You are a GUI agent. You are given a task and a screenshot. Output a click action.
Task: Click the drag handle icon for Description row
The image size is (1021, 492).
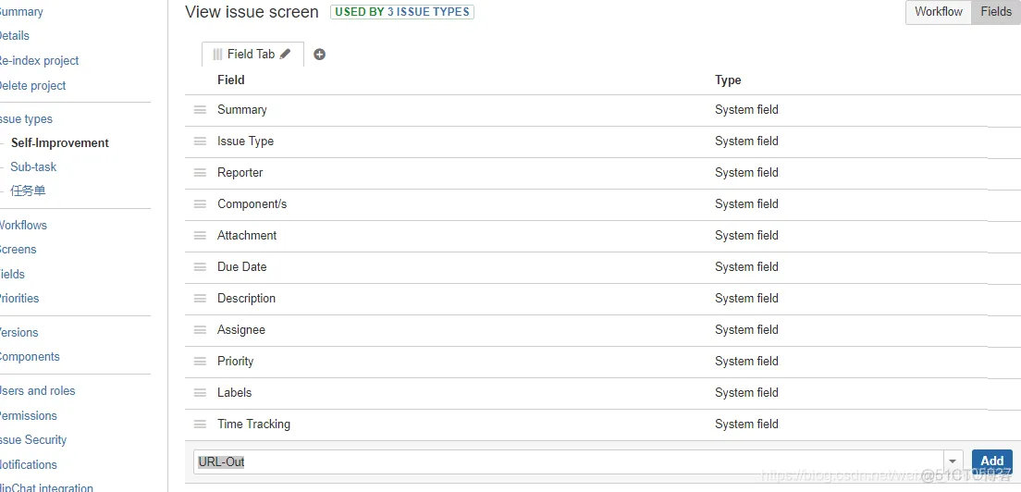point(200,298)
